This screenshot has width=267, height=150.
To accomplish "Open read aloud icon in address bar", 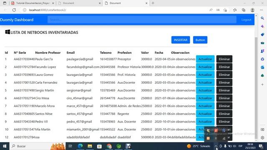I will pos(211,10).
